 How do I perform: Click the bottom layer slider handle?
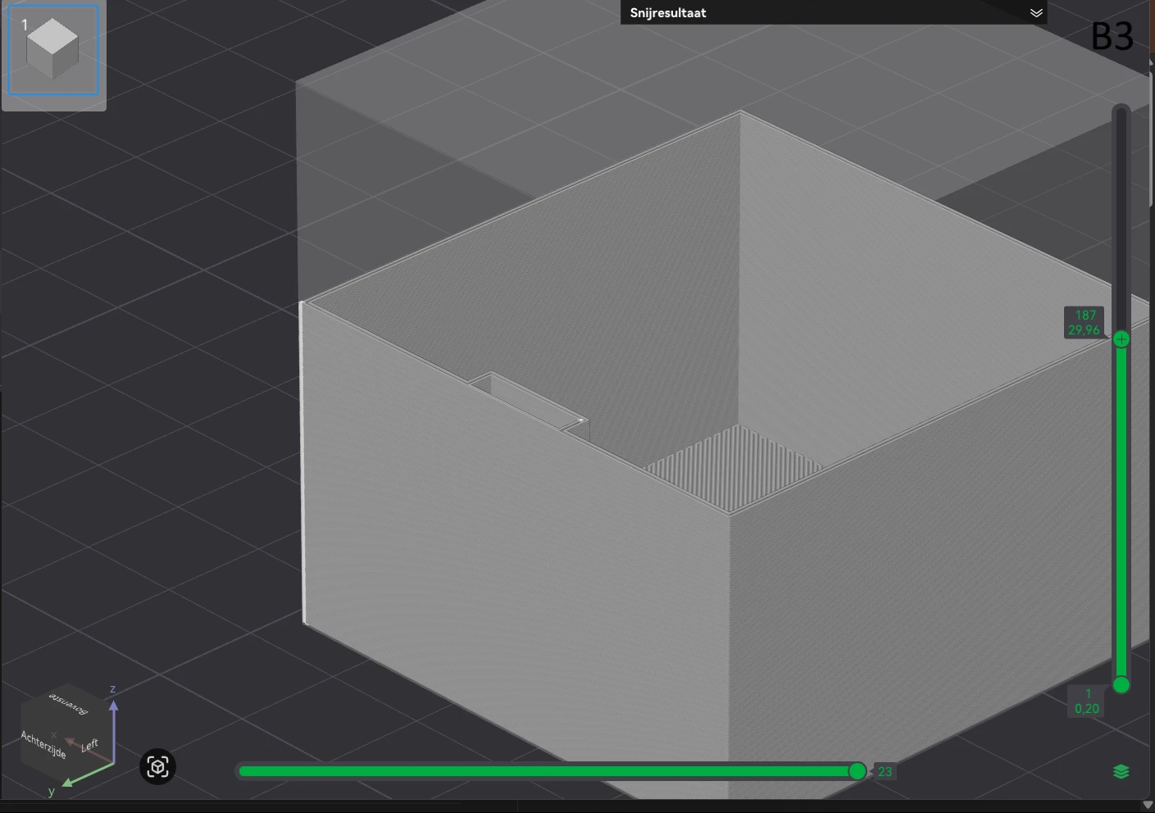tap(1121, 684)
